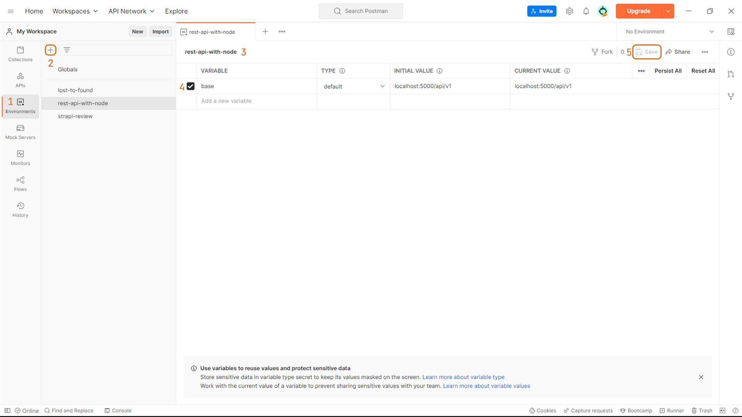The image size is (742, 417).
Task: Open environment more actions ellipsis next to Share
Action: click(x=705, y=52)
